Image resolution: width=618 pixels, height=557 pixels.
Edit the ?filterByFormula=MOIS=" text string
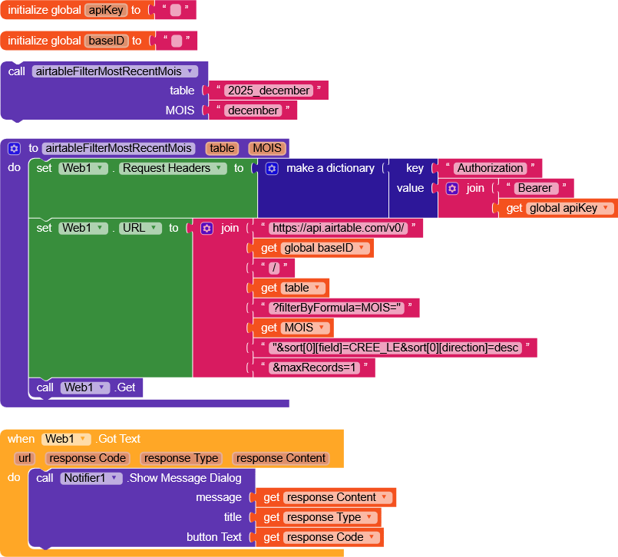pos(336,308)
